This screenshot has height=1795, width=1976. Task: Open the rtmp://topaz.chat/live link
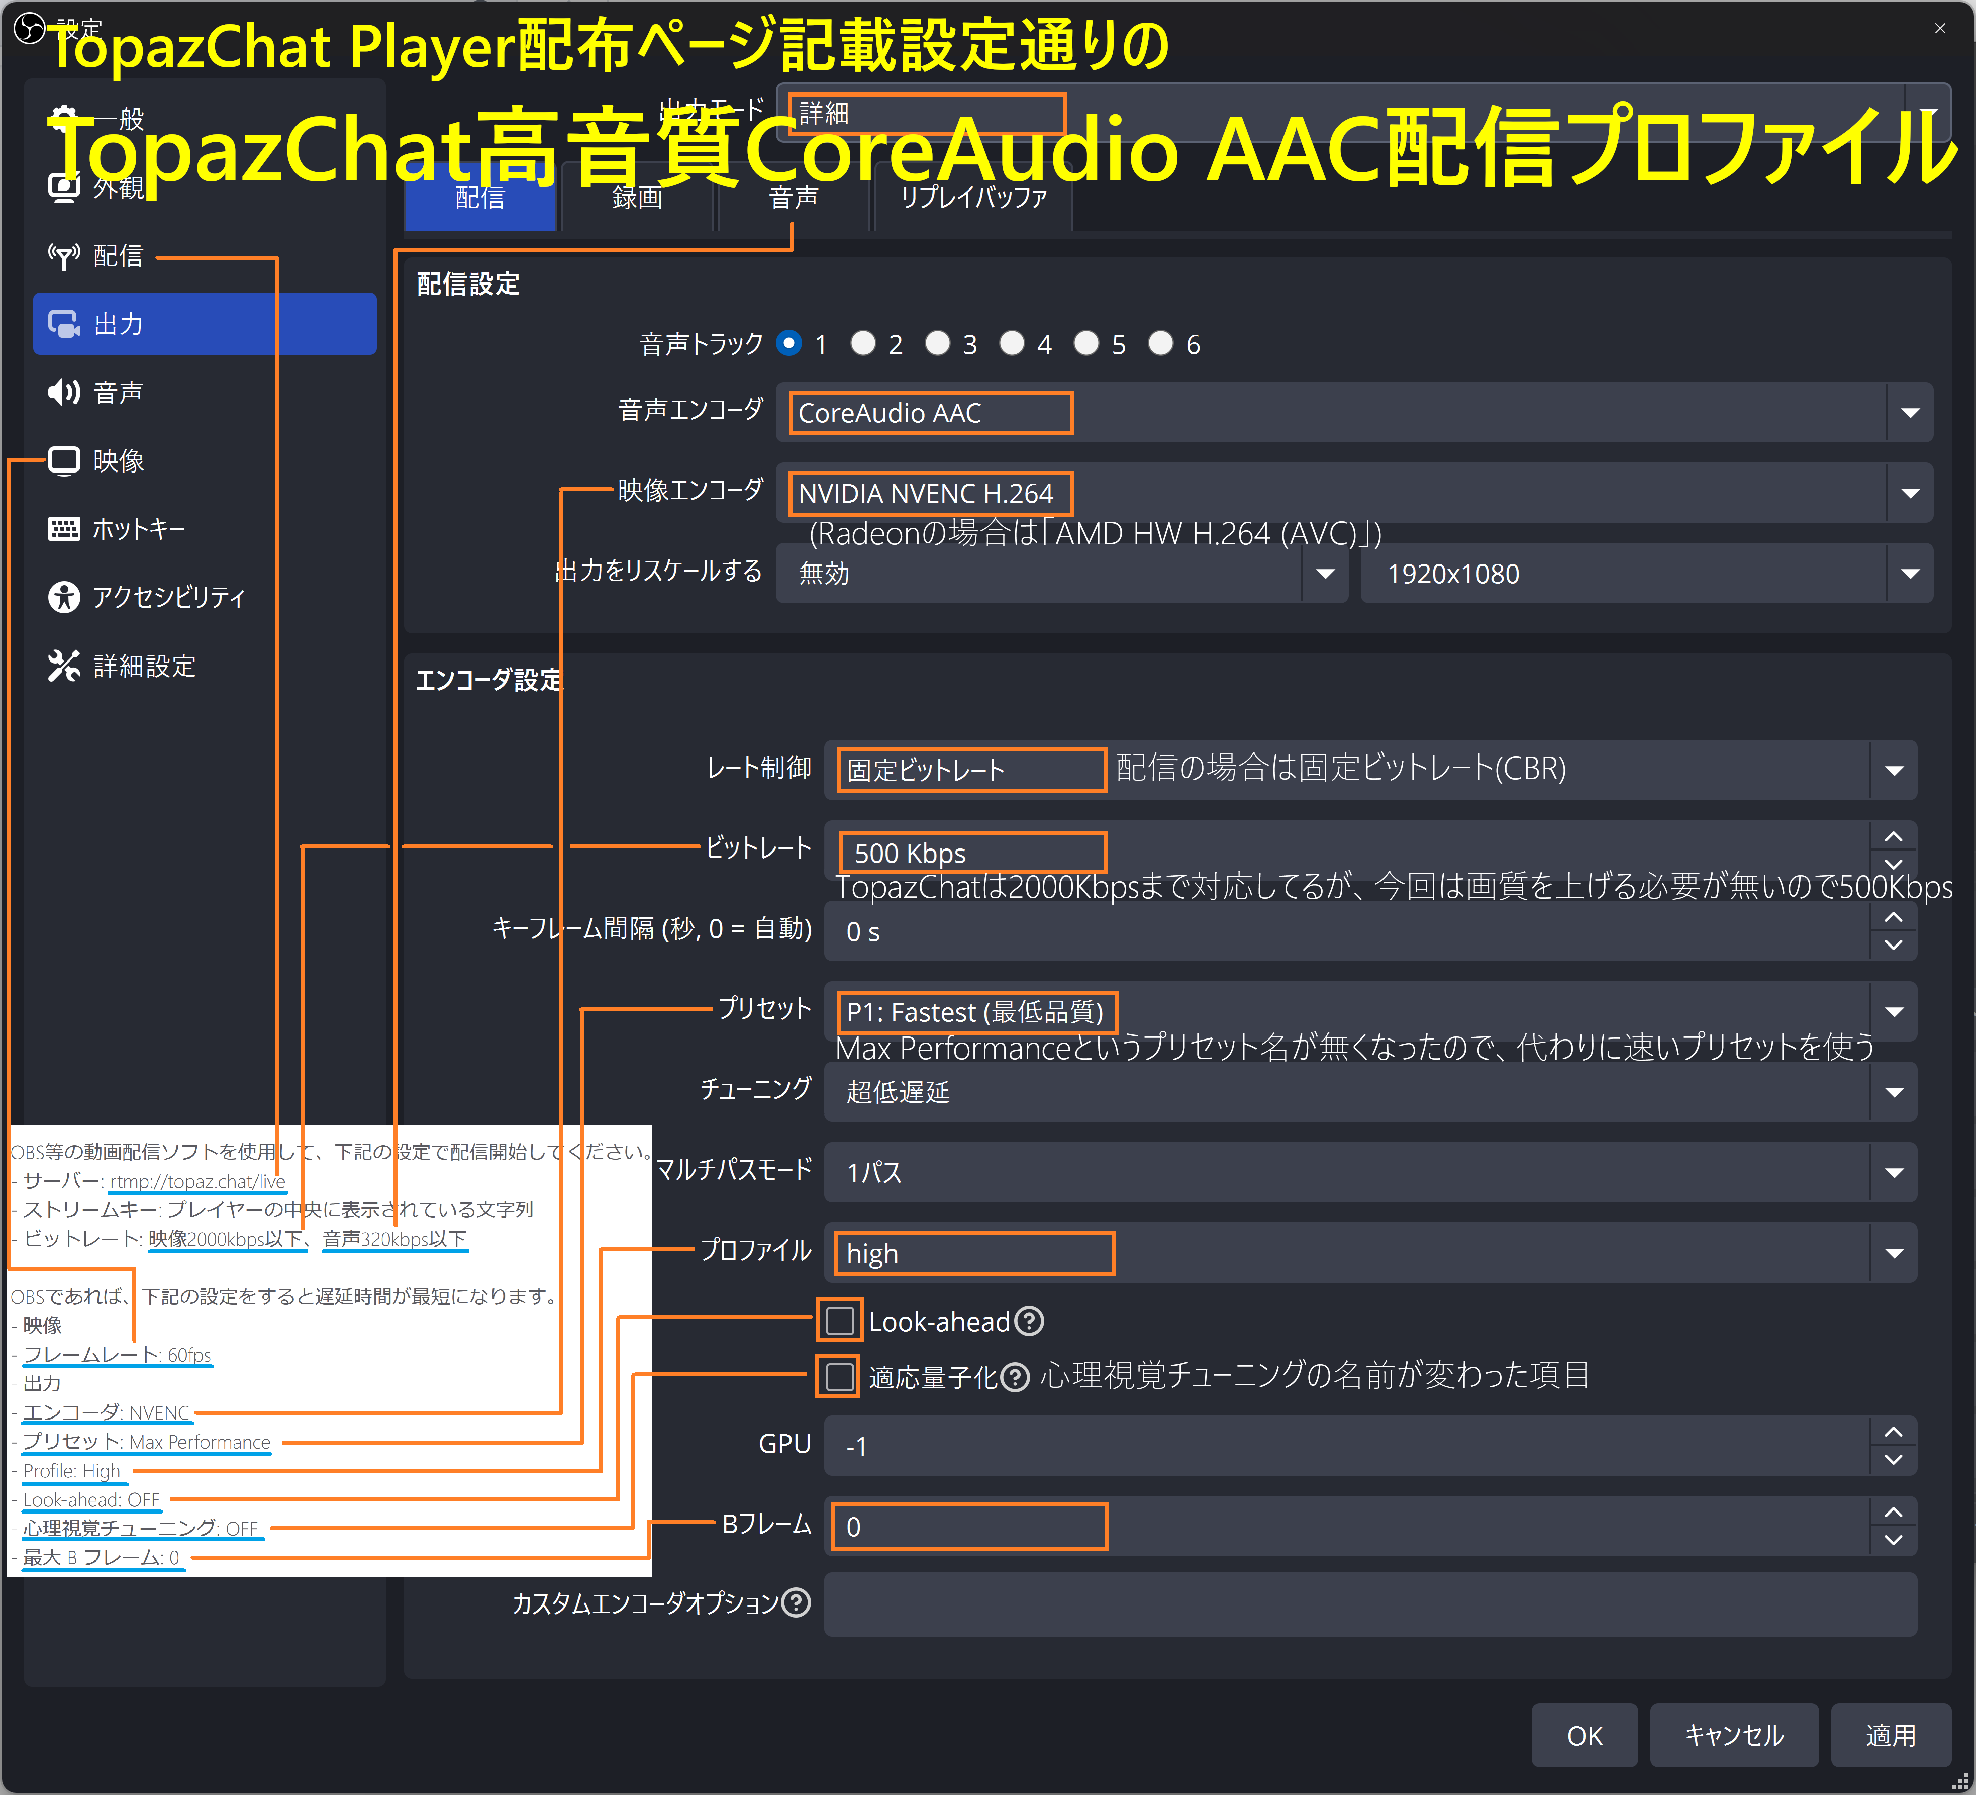click(196, 1181)
